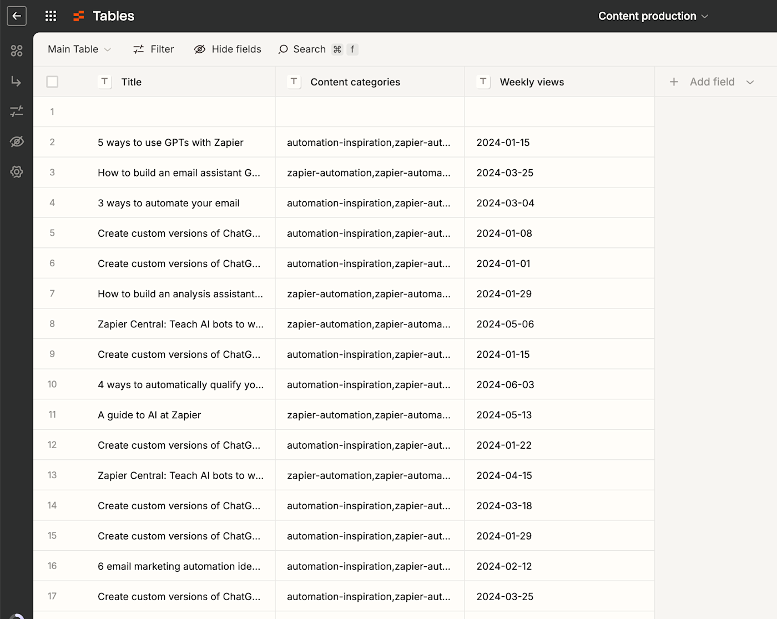Click the back arrow button

point(17,16)
